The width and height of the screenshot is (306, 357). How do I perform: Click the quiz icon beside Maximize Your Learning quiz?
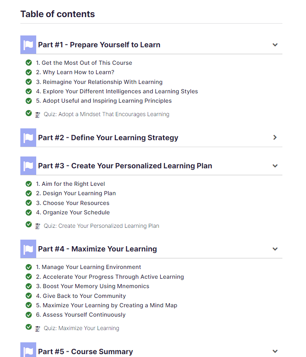37,329
